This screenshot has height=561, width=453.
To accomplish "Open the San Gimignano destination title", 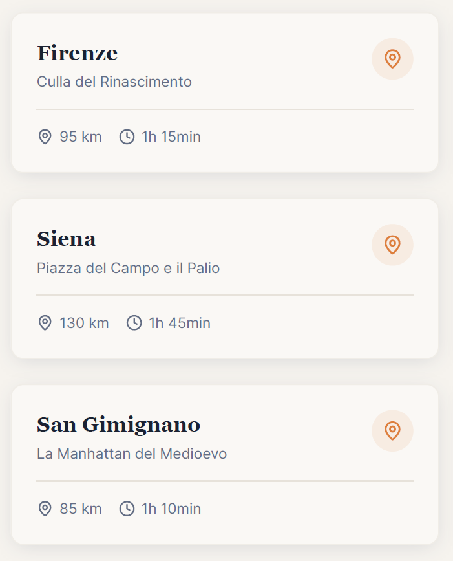I will [118, 424].
